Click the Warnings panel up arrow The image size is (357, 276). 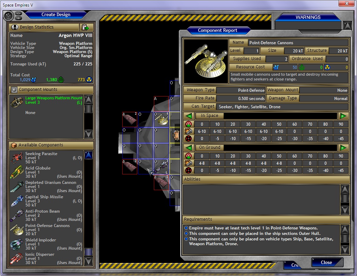click(x=347, y=26)
